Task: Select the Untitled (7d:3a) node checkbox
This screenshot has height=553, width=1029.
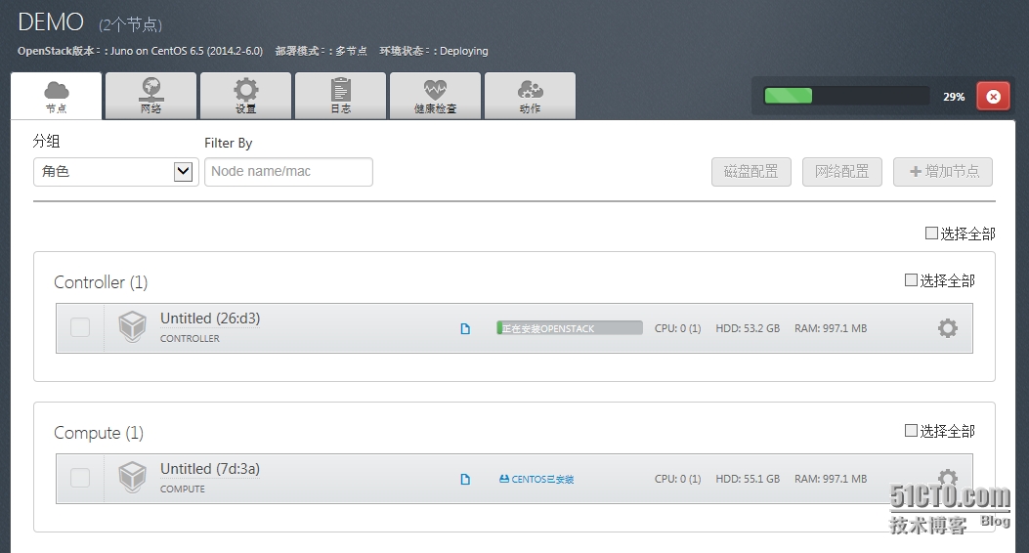Action: click(80, 478)
